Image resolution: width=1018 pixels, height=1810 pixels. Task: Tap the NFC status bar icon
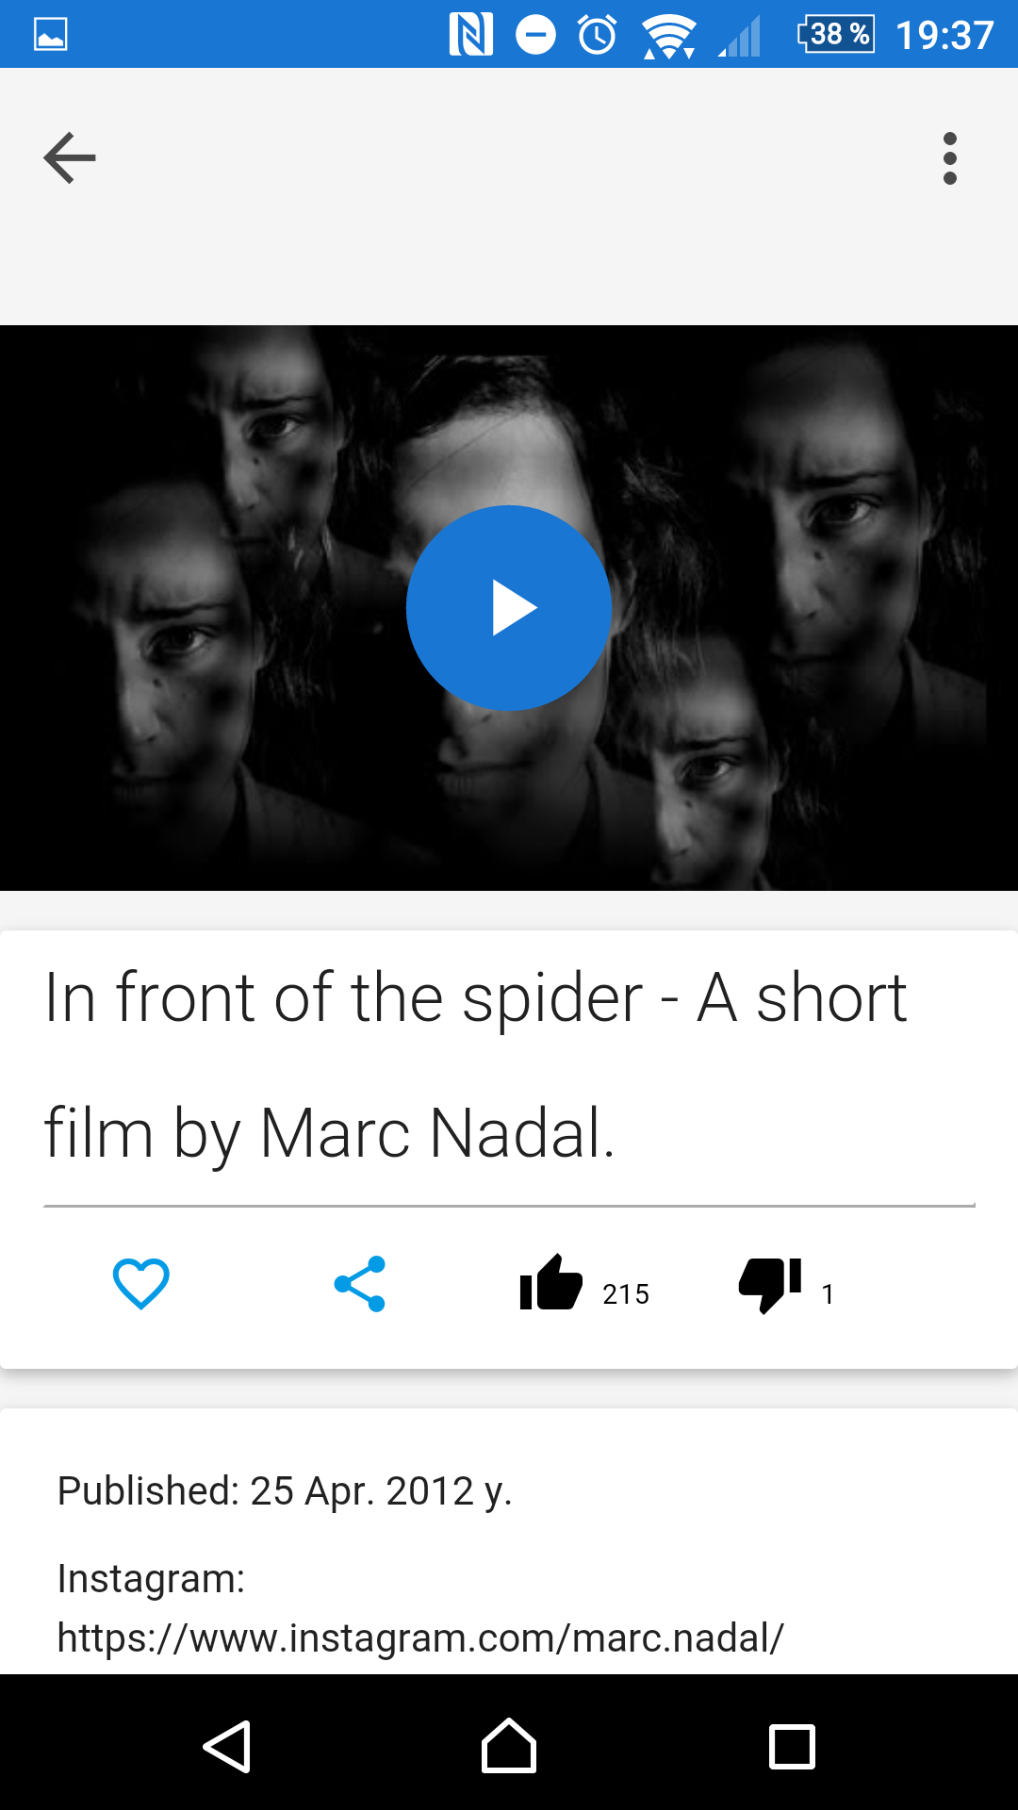(471, 35)
